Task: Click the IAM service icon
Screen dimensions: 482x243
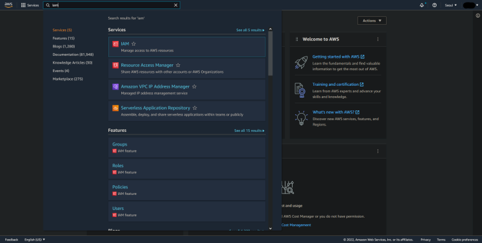Action: point(115,44)
